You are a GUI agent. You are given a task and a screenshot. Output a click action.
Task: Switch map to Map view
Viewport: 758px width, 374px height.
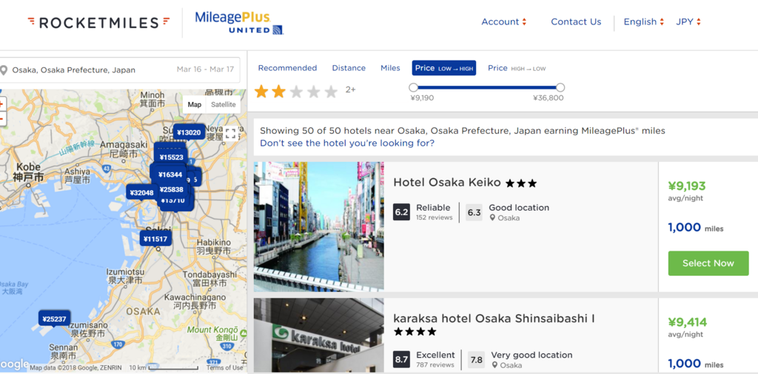[x=195, y=105]
